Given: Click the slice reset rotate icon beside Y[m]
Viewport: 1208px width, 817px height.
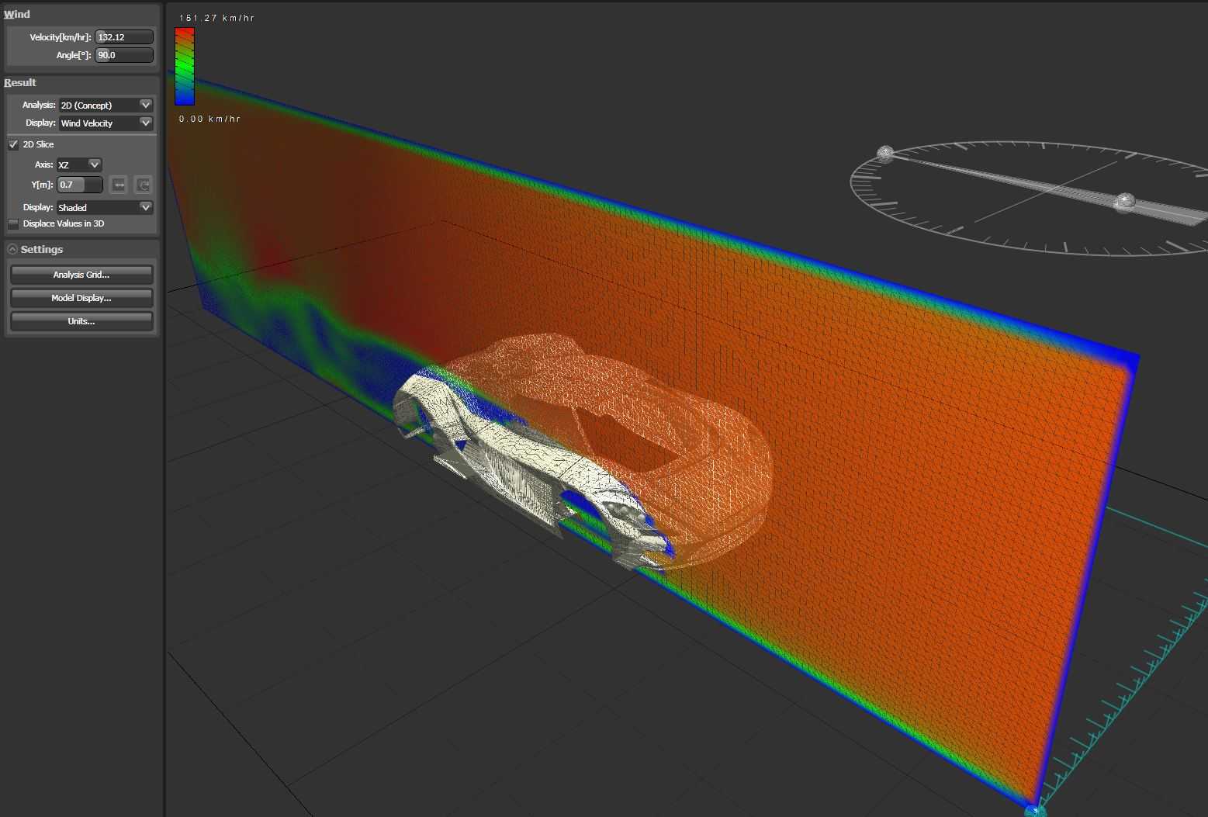Looking at the screenshot, I should [143, 185].
